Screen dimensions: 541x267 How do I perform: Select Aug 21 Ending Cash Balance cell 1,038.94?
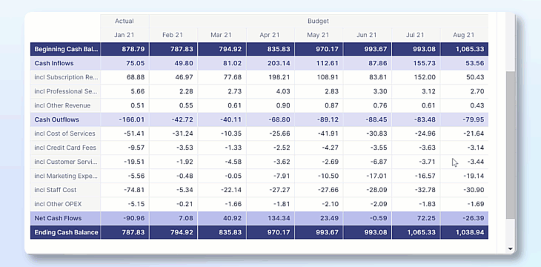pos(465,232)
